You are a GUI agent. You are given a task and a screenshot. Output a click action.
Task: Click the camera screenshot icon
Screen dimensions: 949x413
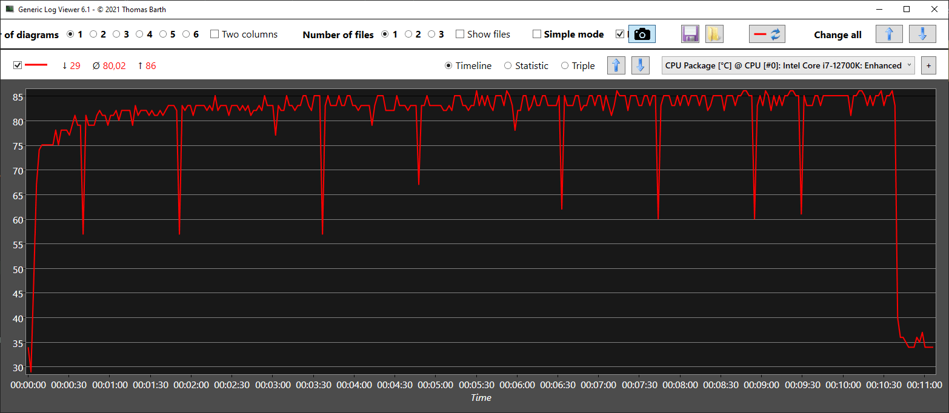tap(642, 35)
